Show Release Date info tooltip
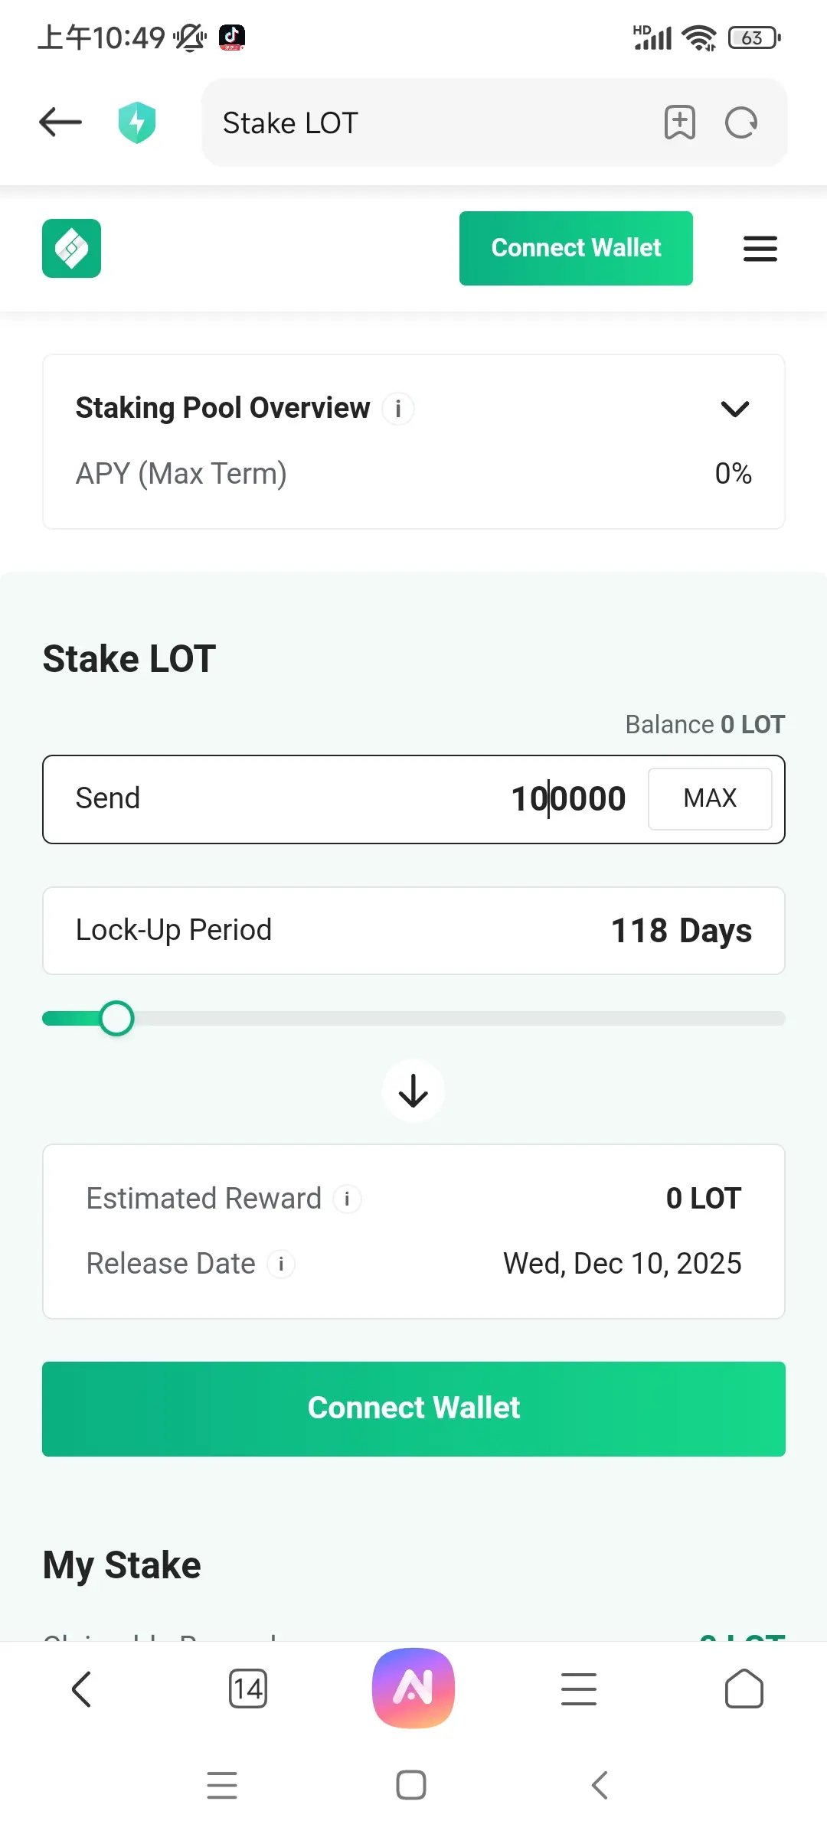Viewport: 827px width, 1837px height. point(281,1264)
